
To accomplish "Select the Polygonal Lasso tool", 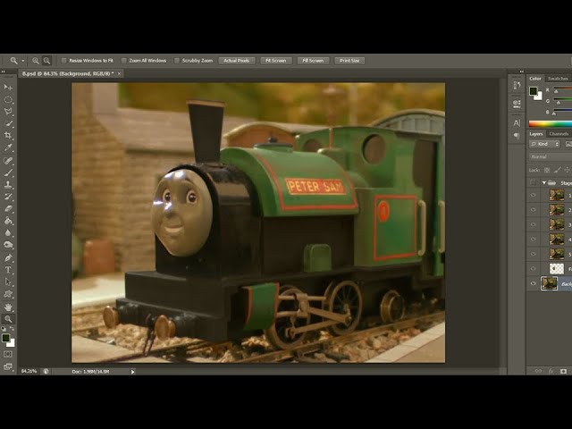I will (x=8, y=112).
